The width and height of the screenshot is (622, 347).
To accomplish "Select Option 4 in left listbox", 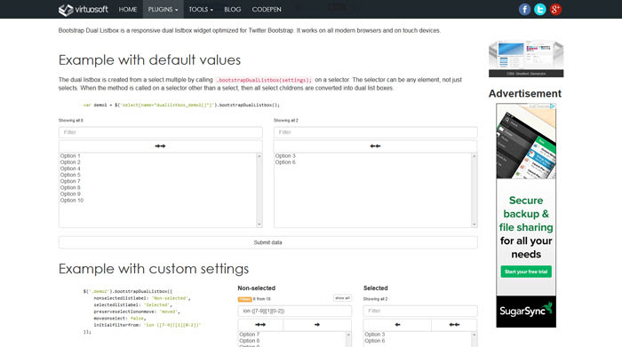I will [70, 169].
